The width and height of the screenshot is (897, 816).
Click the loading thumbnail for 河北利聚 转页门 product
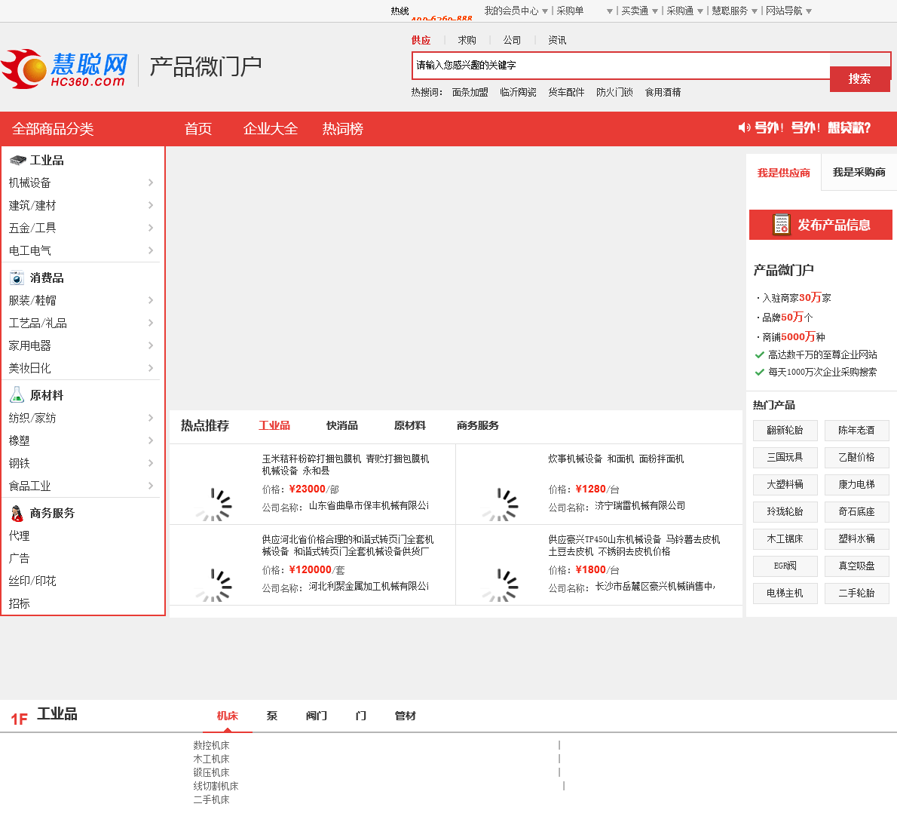point(213,584)
